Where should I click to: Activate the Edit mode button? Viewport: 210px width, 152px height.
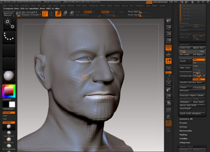(45, 14)
